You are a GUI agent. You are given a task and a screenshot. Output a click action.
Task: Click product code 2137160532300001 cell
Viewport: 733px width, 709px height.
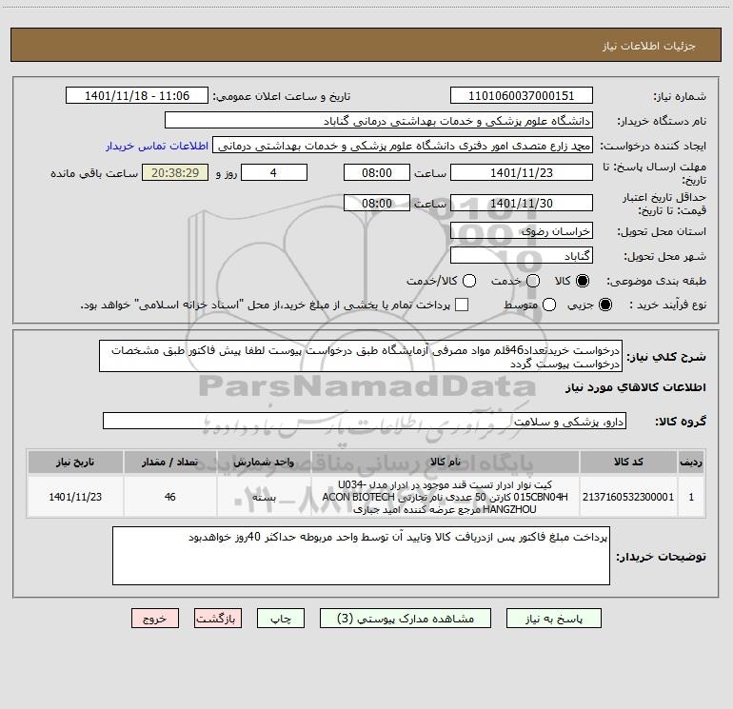tap(628, 497)
